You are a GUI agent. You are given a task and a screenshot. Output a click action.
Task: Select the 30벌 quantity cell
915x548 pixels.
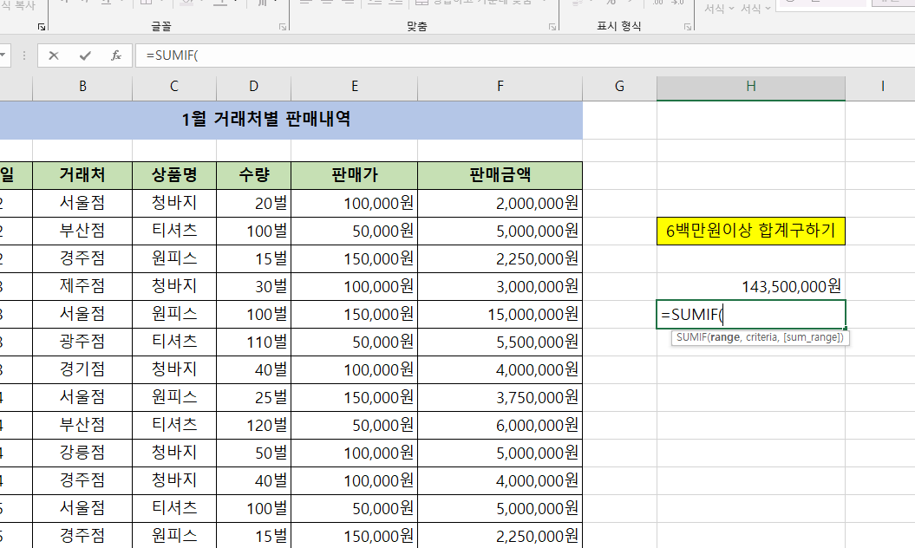(x=253, y=286)
